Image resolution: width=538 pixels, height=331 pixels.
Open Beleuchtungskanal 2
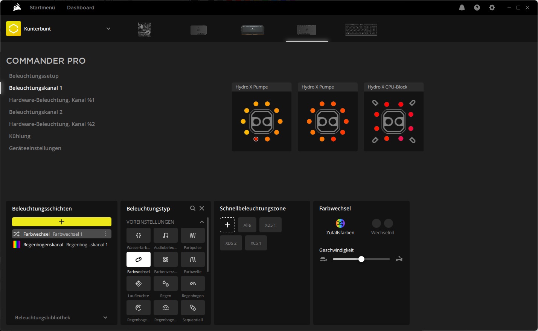point(36,112)
